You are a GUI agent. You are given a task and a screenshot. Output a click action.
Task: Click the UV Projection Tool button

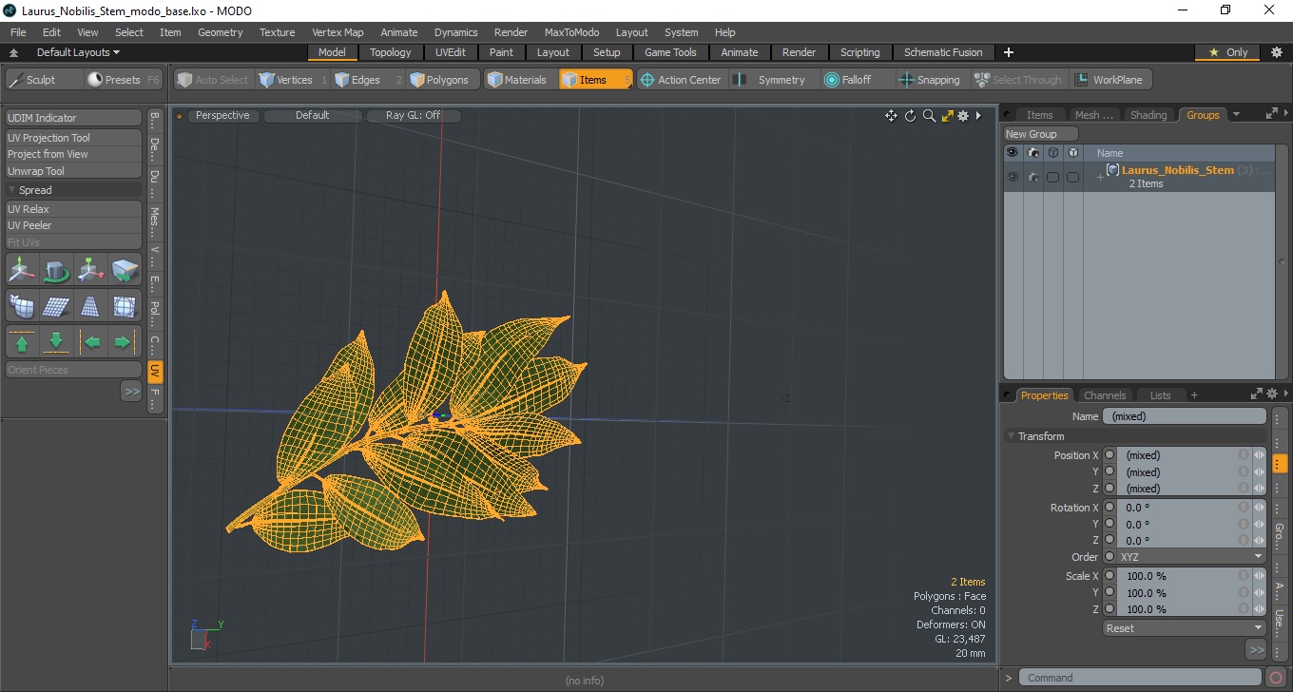coord(73,138)
